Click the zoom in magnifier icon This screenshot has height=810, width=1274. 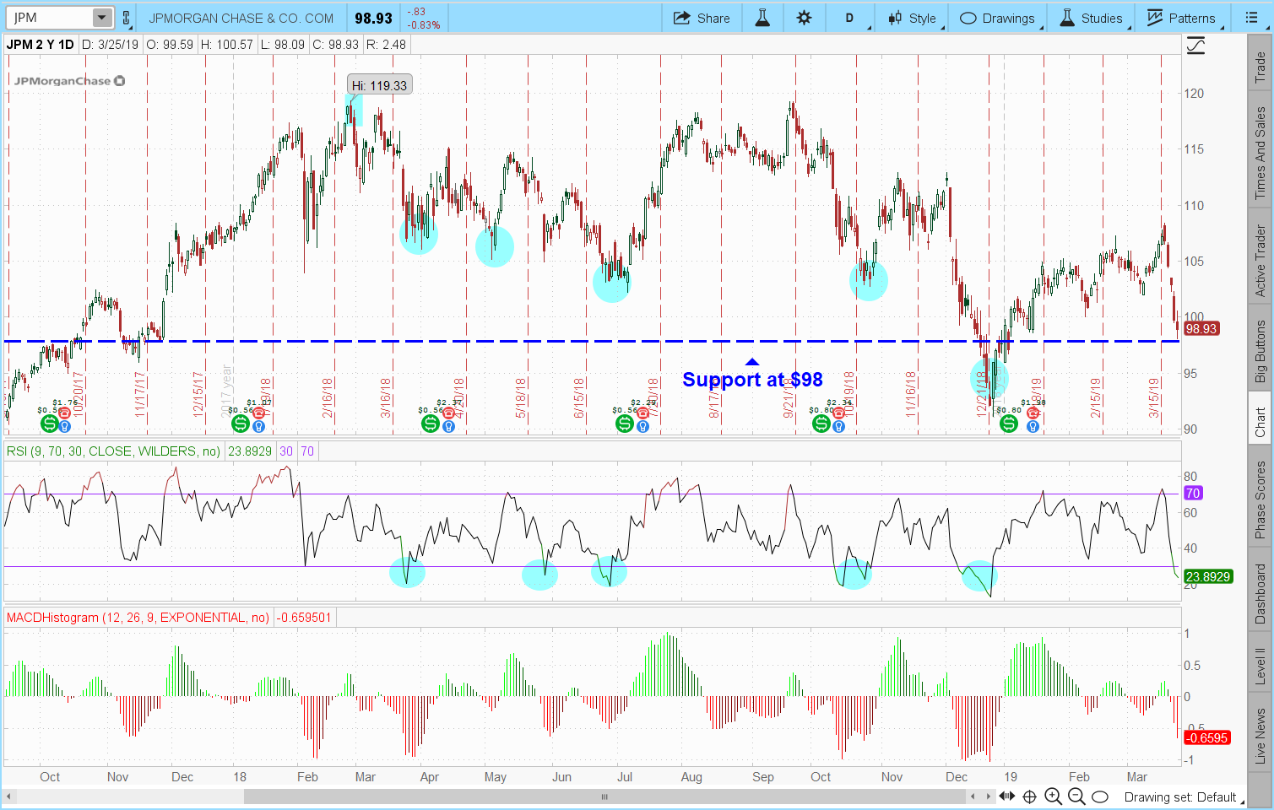coord(1053,796)
